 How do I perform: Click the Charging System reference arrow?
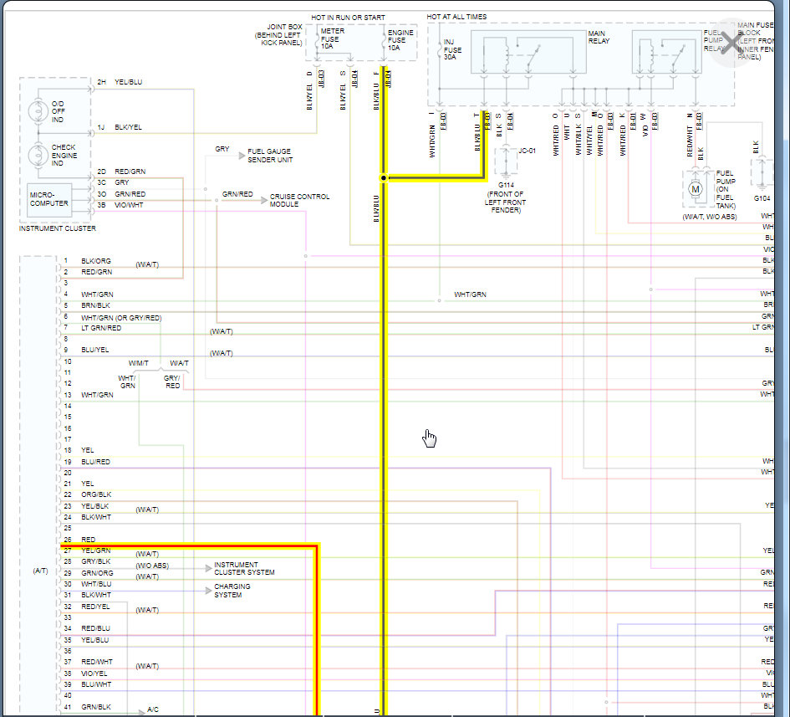(x=209, y=591)
